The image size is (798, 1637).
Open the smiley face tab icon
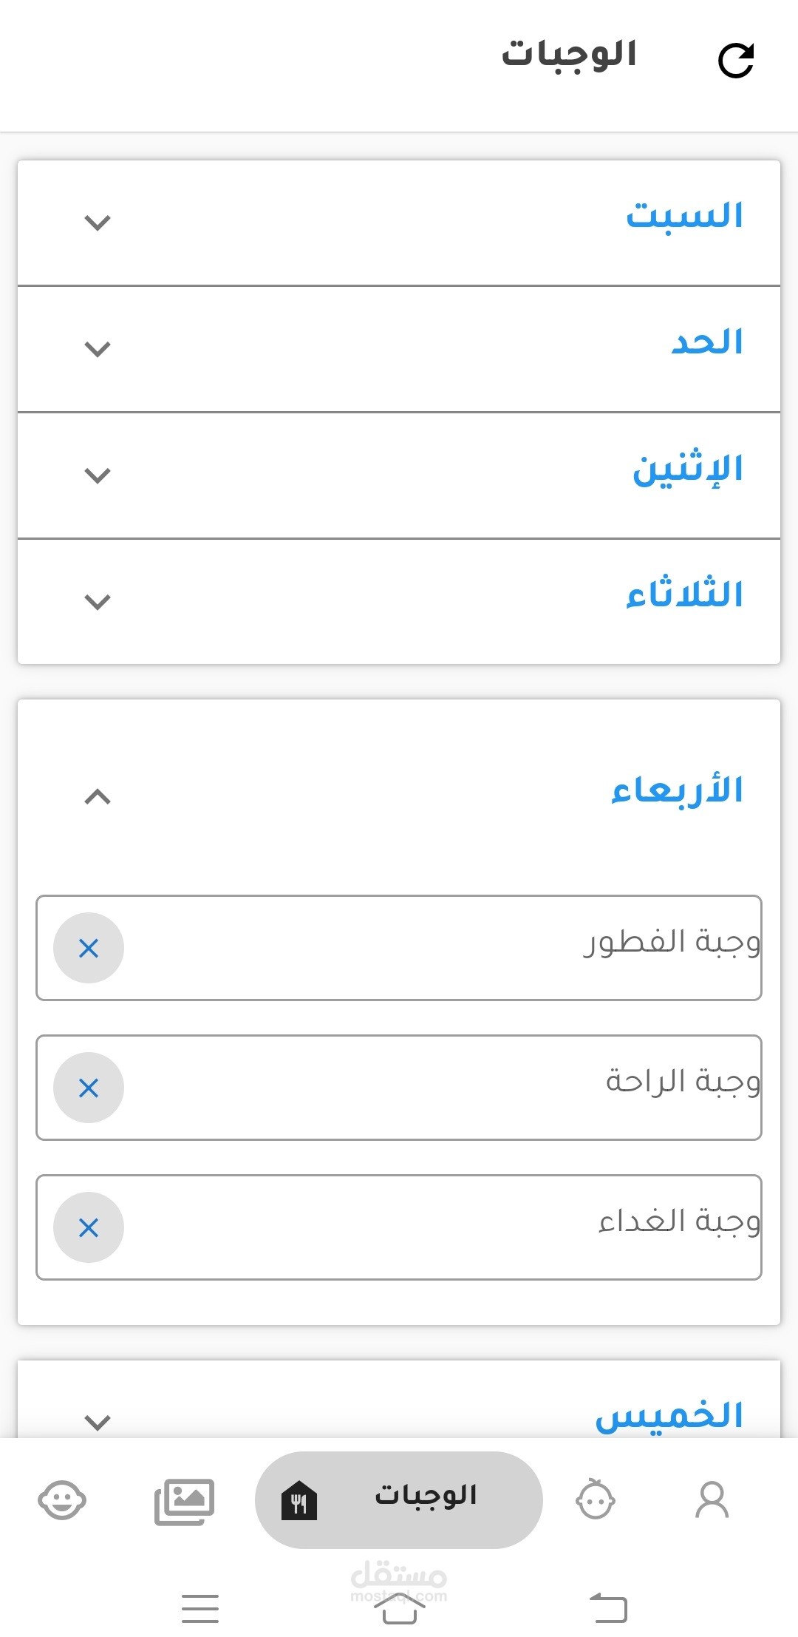click(62, 1500)
